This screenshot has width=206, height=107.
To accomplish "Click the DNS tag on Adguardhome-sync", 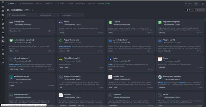I will coord(68,51).
